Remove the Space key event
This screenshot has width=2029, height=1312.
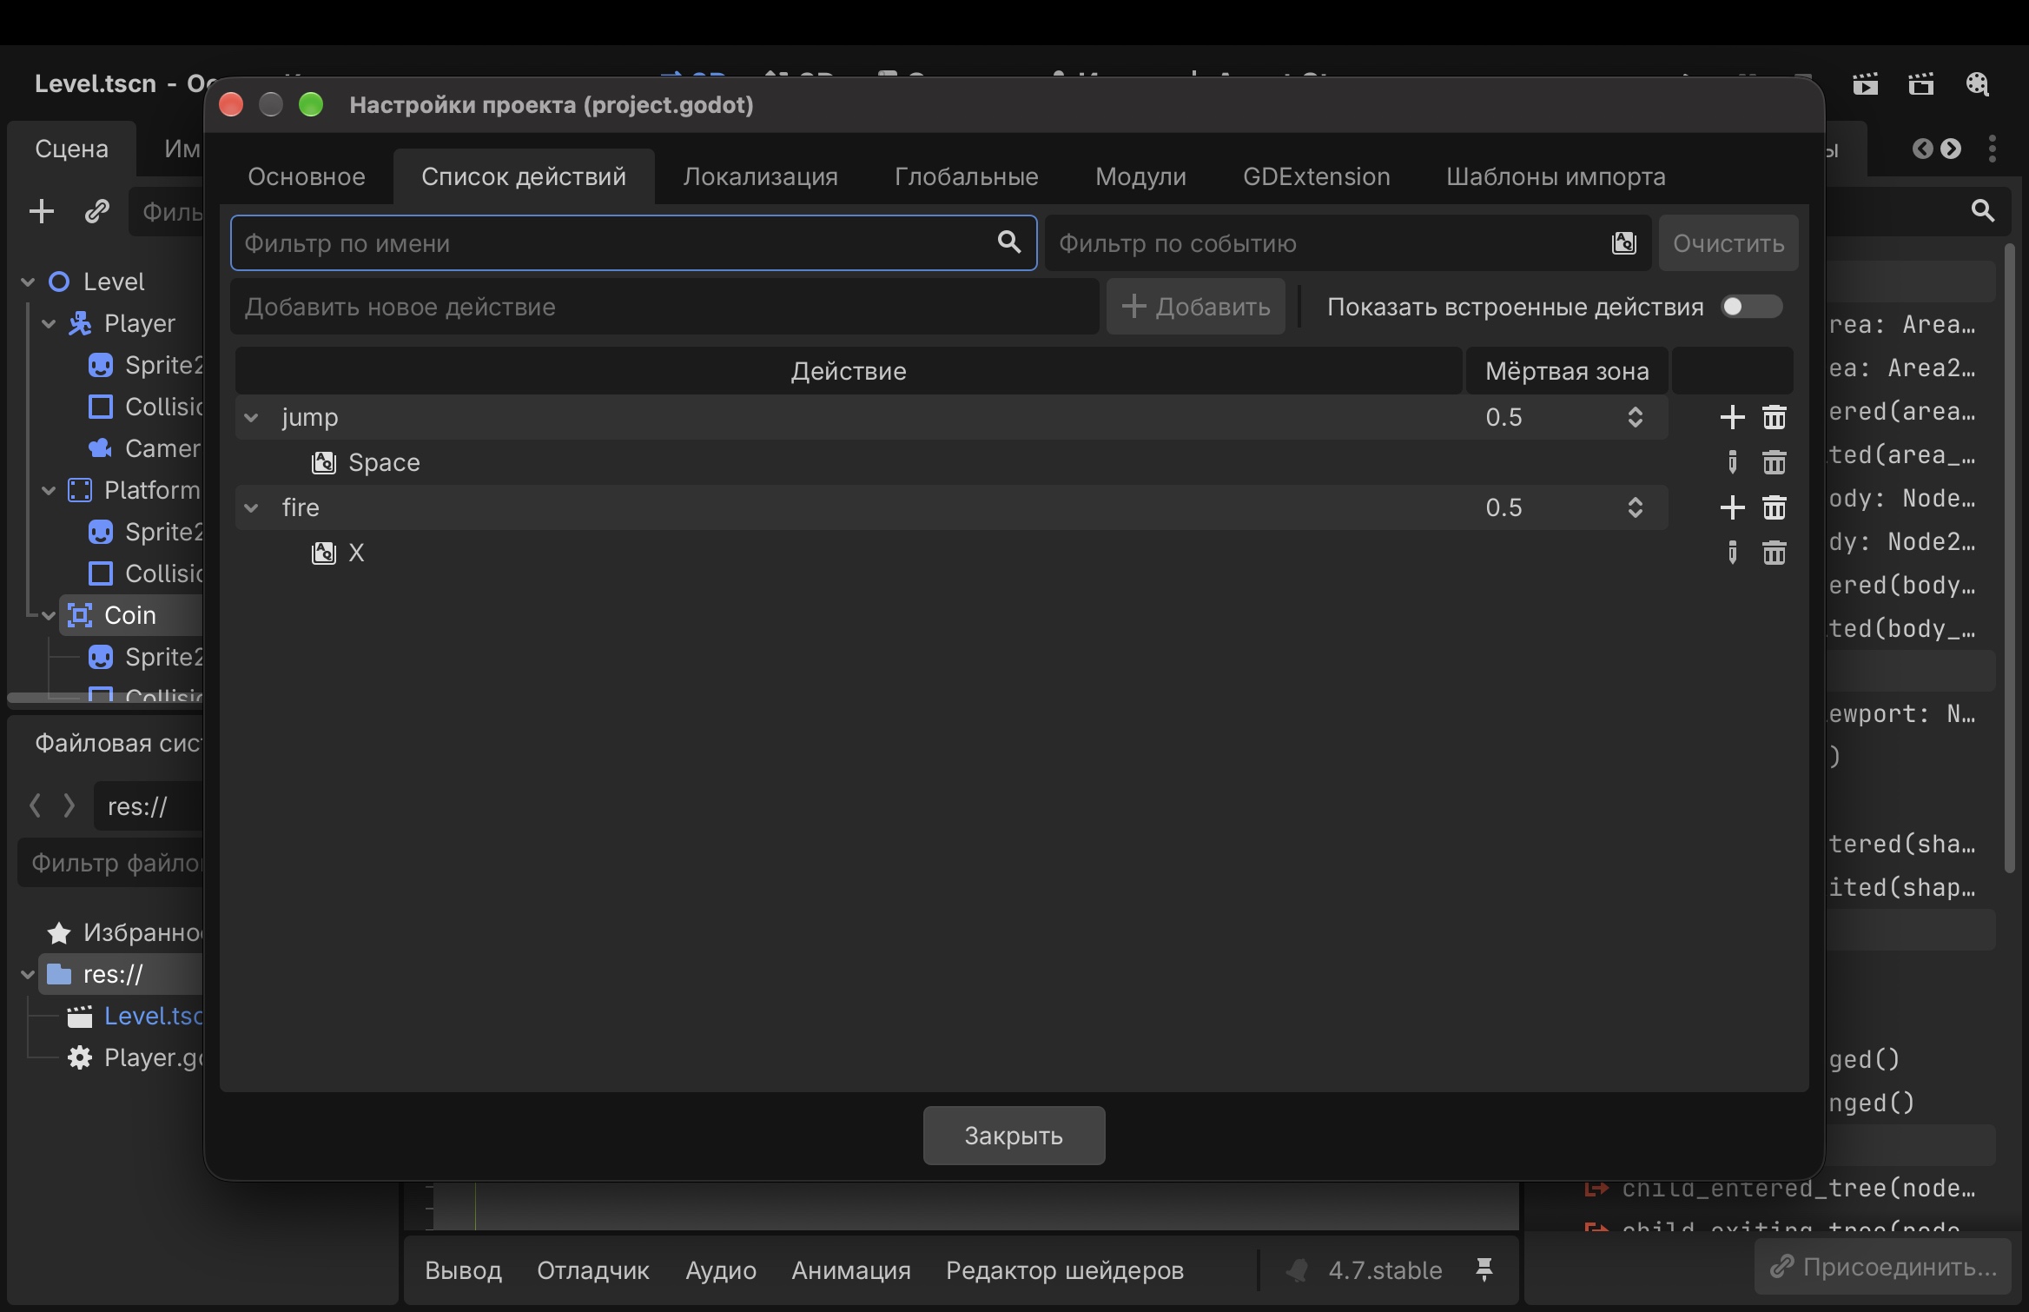1774,462
